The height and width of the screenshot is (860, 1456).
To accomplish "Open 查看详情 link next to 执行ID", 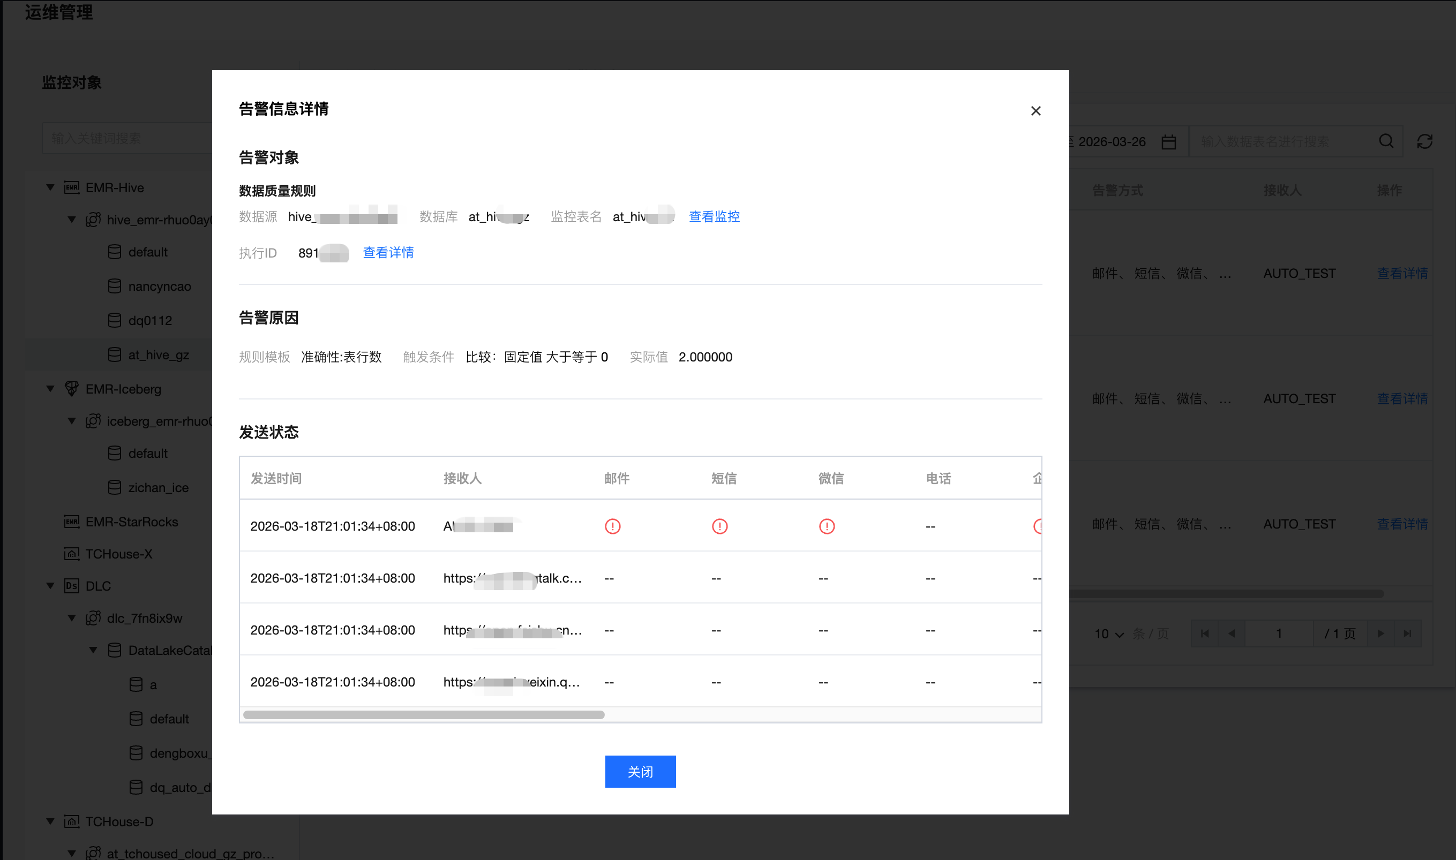I will pyautogui.click(x=388, y=253).
